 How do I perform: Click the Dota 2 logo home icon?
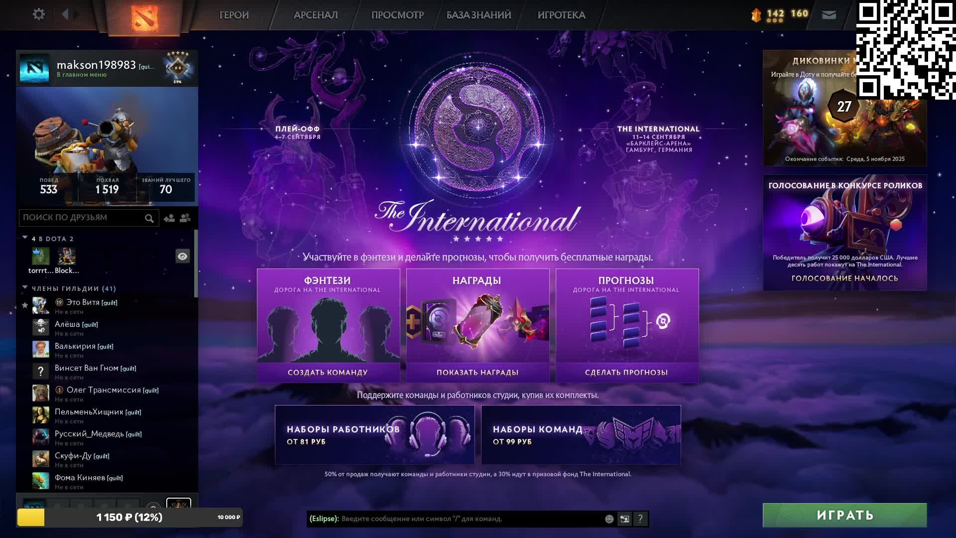144,16
